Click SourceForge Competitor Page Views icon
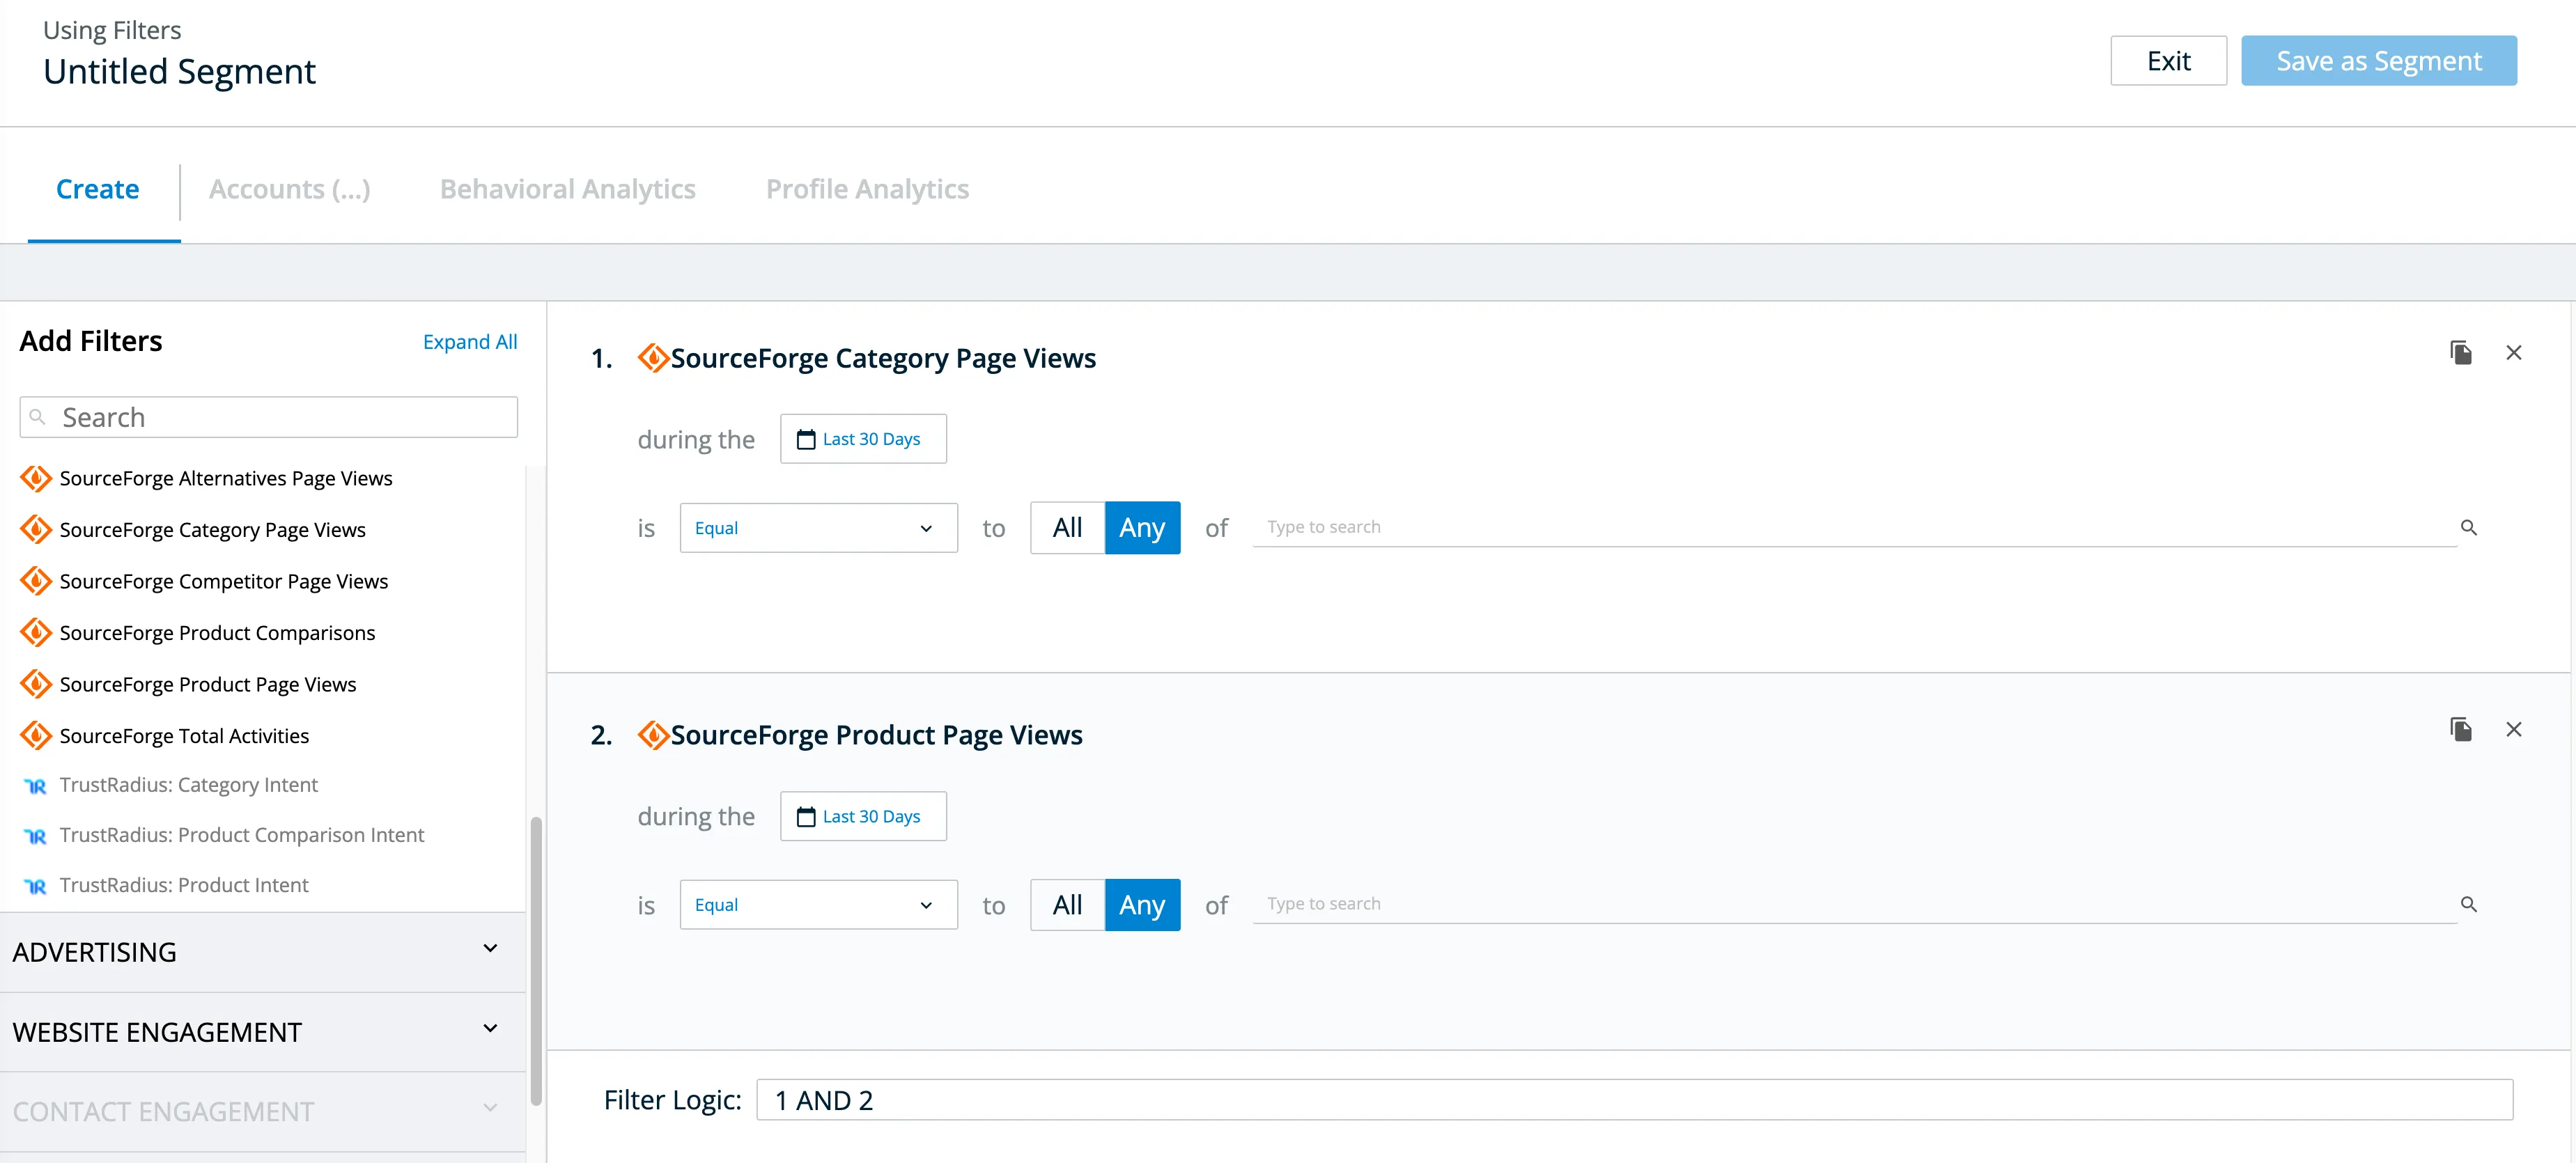 pyautogui.click(x=36, y=582)
